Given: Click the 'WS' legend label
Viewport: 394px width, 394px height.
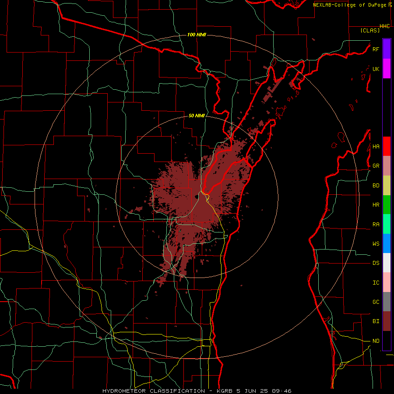Looking at the screenshot, I should coord(376,244).
